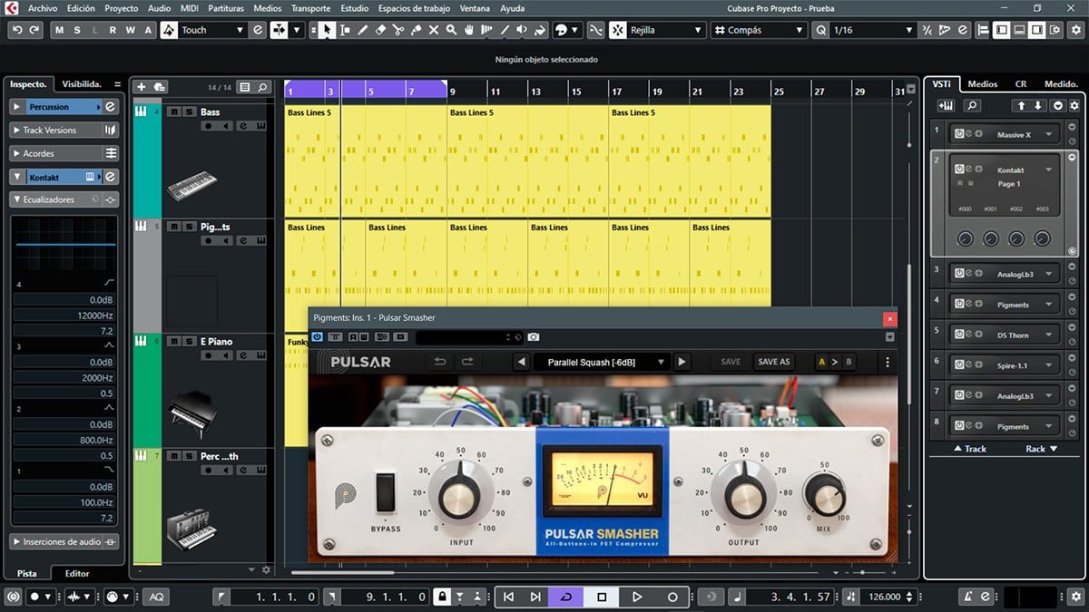Open the DS Thorn instrument dropdown arrow
This screenshot has height=612, width=1089.
click(1049, 335)
